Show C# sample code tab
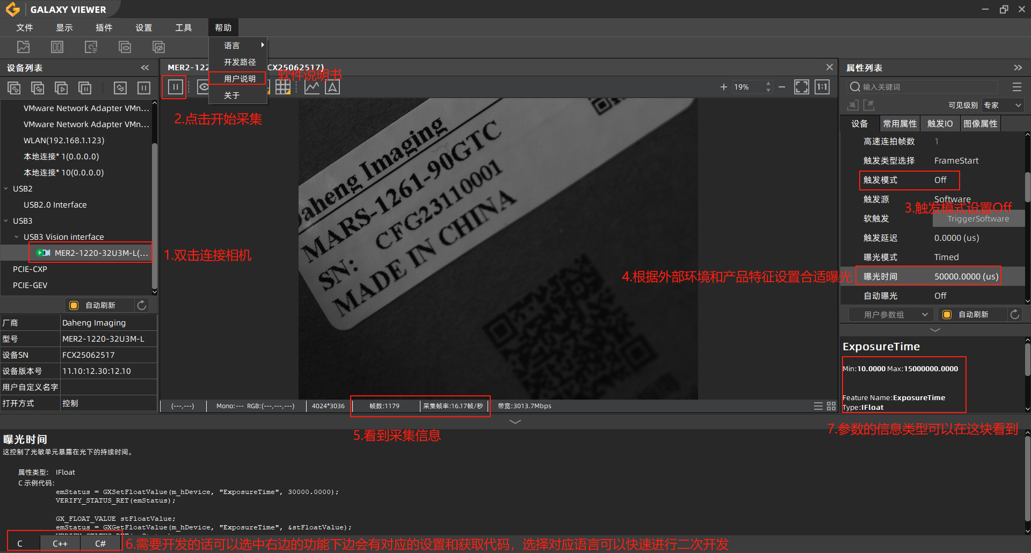 point(100,543)
